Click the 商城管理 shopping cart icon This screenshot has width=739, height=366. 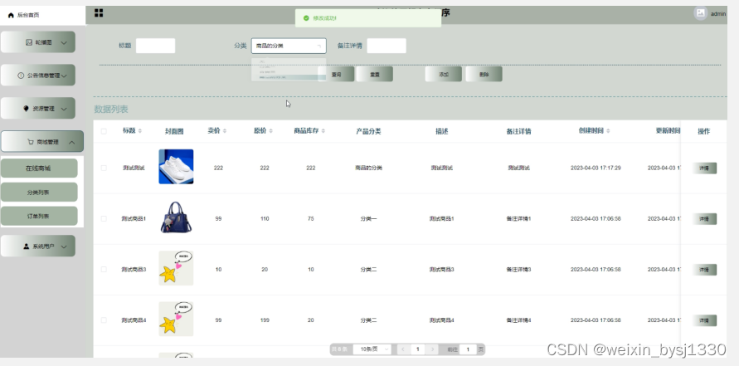click(x=31, y=141)
